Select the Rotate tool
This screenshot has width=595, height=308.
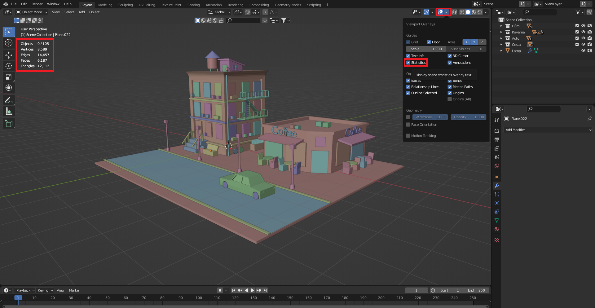coord(9,66)
